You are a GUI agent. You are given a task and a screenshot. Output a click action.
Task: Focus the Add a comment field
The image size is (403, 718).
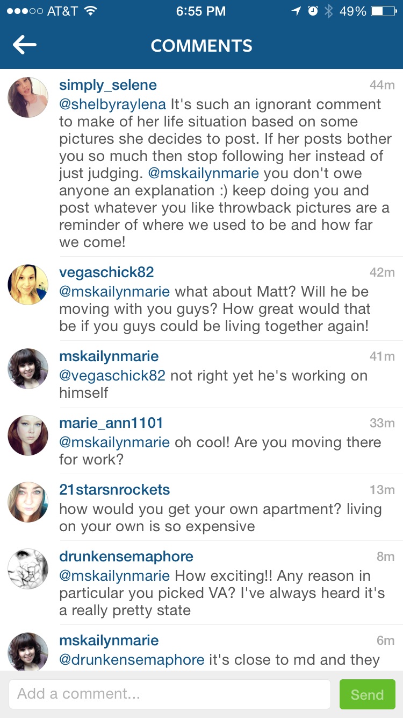[169, 694]
